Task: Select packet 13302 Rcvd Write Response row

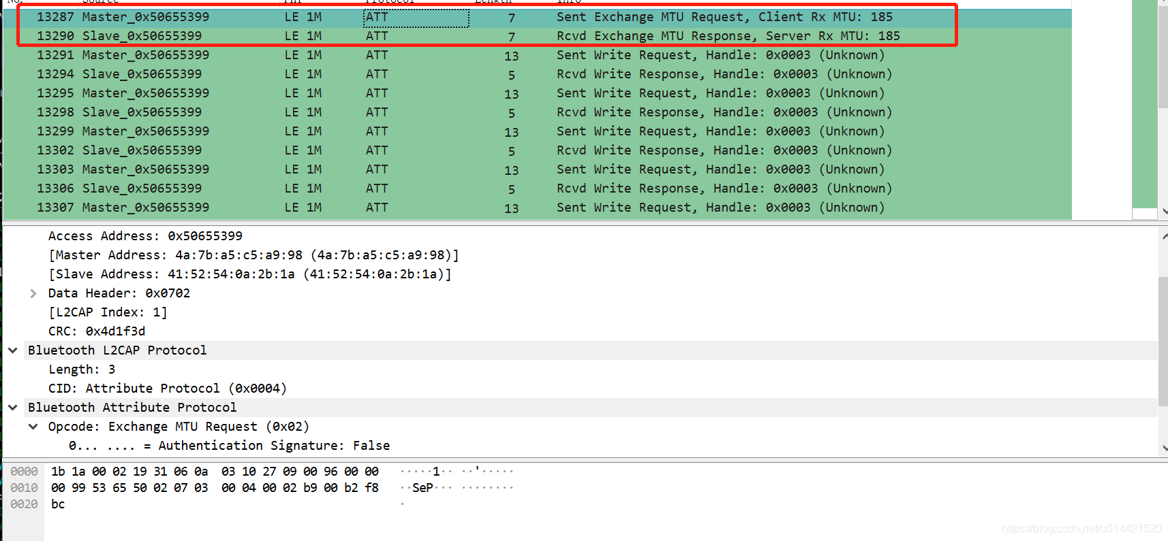Action: [x=537, y=151]
